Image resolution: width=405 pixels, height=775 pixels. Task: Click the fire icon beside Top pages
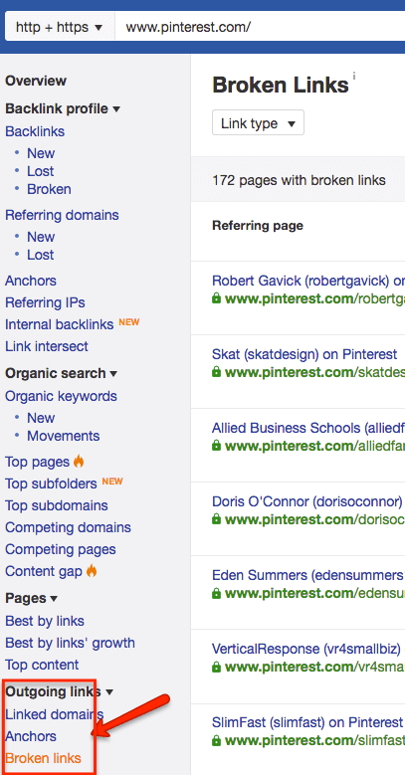click(79, 462)
